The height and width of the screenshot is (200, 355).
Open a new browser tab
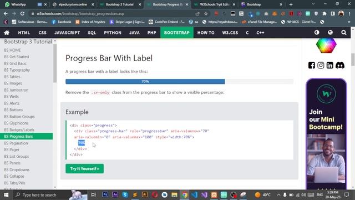[291, 4]
